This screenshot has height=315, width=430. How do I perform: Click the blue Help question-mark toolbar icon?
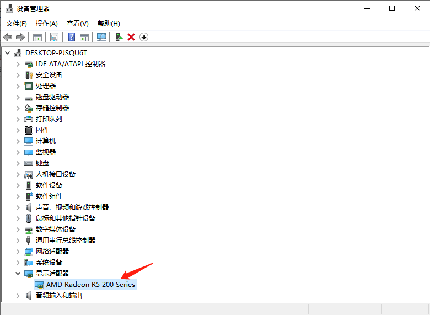point(71,37)
